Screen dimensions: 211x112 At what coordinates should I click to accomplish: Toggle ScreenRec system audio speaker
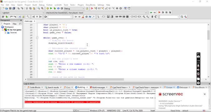click(198, 70)
